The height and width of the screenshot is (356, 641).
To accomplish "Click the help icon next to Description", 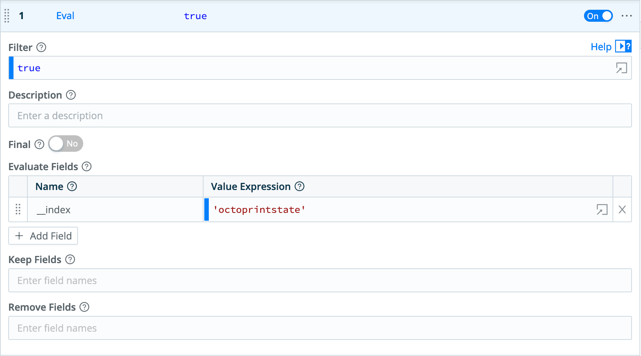I will pyautogui.click(x=71, y=95).
